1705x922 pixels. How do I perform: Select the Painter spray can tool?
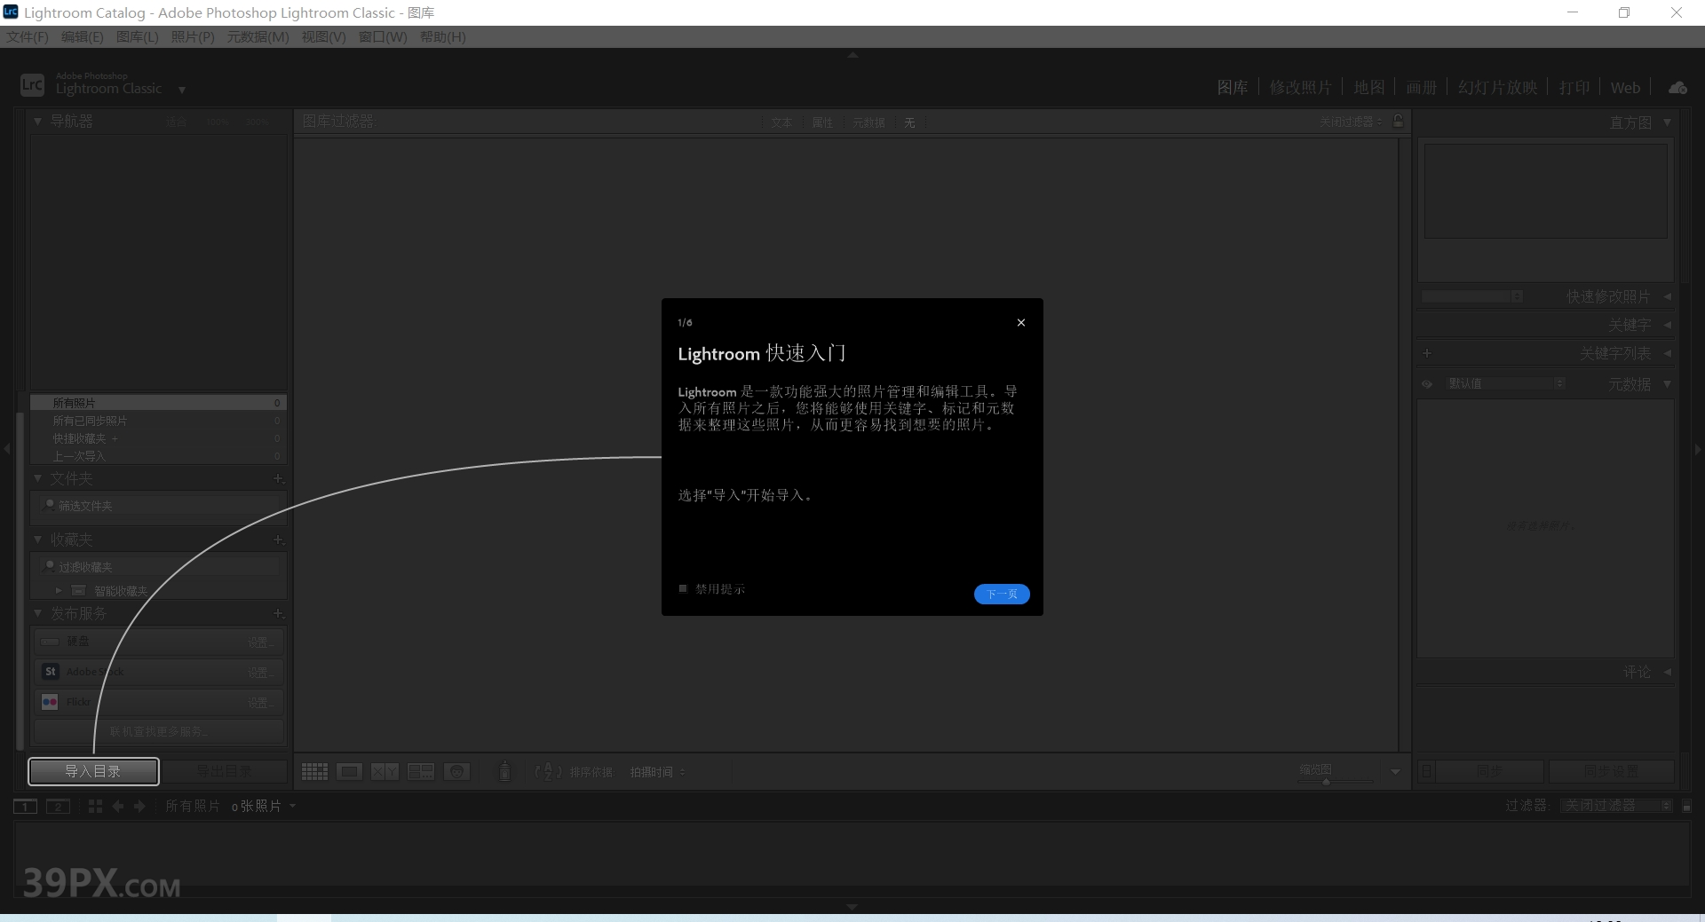(x=504, y=771)
